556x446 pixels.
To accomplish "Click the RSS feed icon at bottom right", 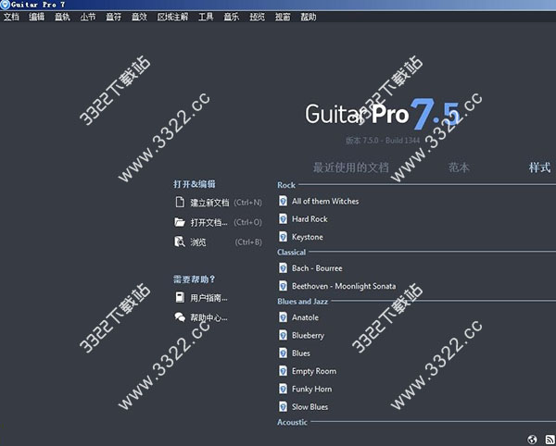I will [550, 440].
